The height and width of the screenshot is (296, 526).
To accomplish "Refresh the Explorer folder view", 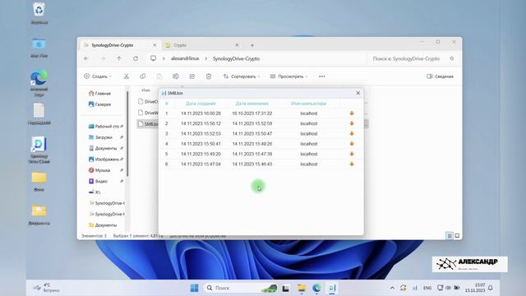I will pos(136,58).
